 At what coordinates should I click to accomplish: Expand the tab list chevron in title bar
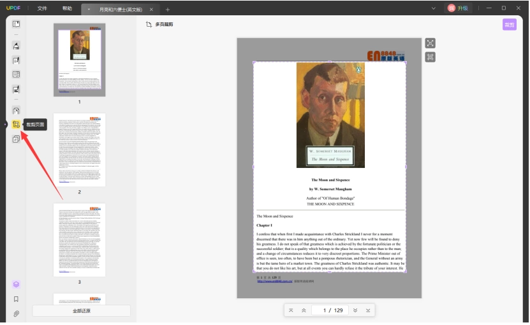click(x=433, y=8)
